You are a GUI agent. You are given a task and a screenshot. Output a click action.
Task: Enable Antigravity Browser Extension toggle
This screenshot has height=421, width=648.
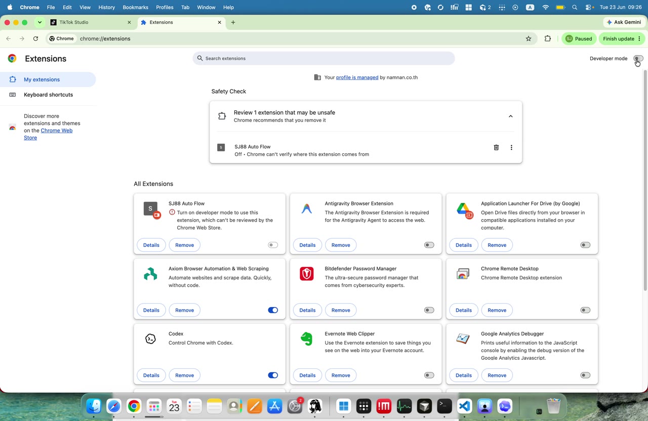point(429,245)
